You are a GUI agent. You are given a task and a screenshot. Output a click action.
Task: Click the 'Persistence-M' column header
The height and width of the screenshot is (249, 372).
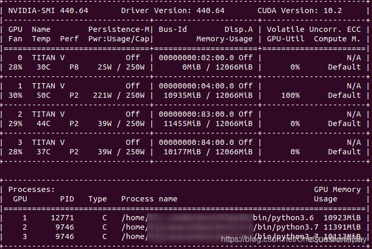pos(119,29)
